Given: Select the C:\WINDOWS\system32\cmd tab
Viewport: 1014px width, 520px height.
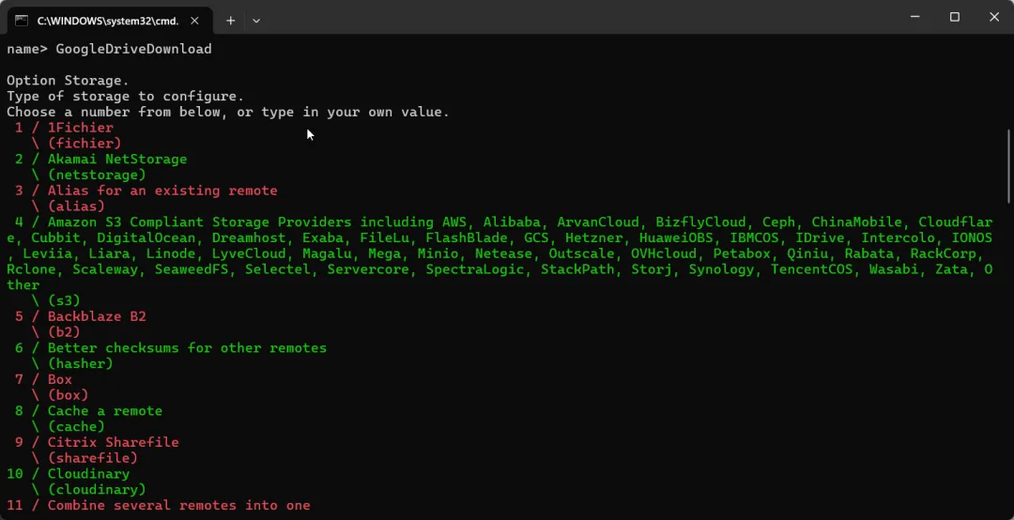Looking at the screenshot, I should [x=109, y=21].
